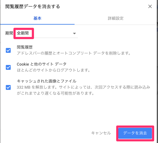
Task: Select the 閲覧履歴 option title
Action: click(x=25, y=47)
